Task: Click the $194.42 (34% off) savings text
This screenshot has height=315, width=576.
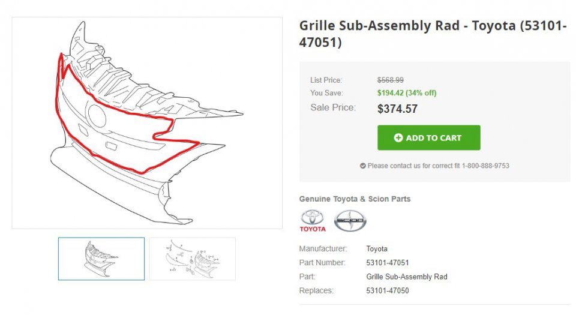Action: (407, 93)
